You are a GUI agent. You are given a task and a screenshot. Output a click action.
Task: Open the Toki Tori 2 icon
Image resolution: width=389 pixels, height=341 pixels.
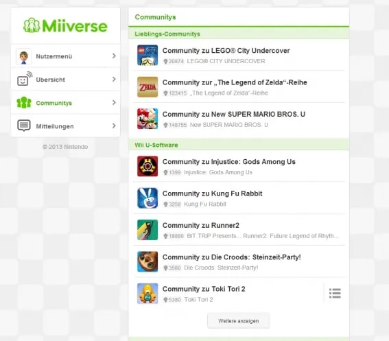148,294
